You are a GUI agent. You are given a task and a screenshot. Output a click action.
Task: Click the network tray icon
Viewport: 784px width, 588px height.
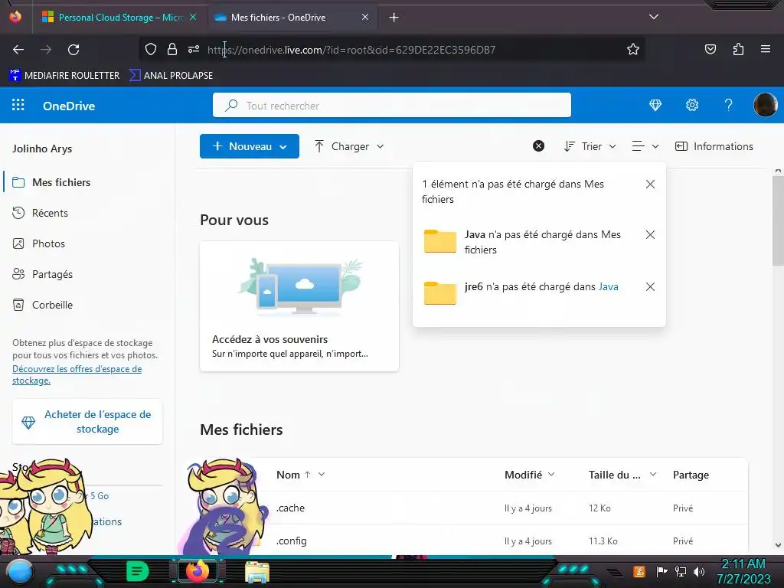(681, 571)
